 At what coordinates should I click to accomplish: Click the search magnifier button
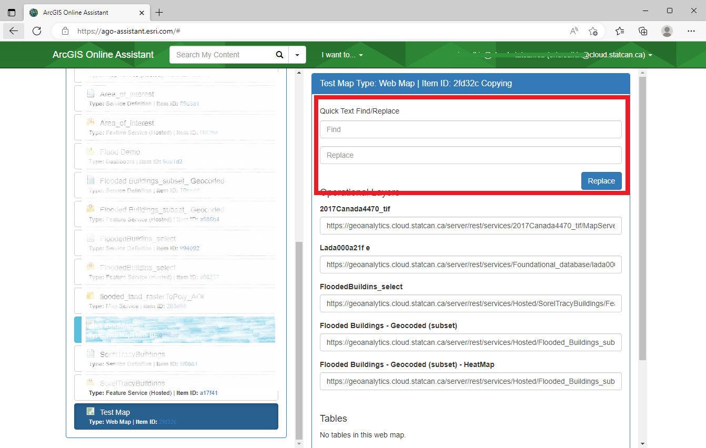[279, 55]
